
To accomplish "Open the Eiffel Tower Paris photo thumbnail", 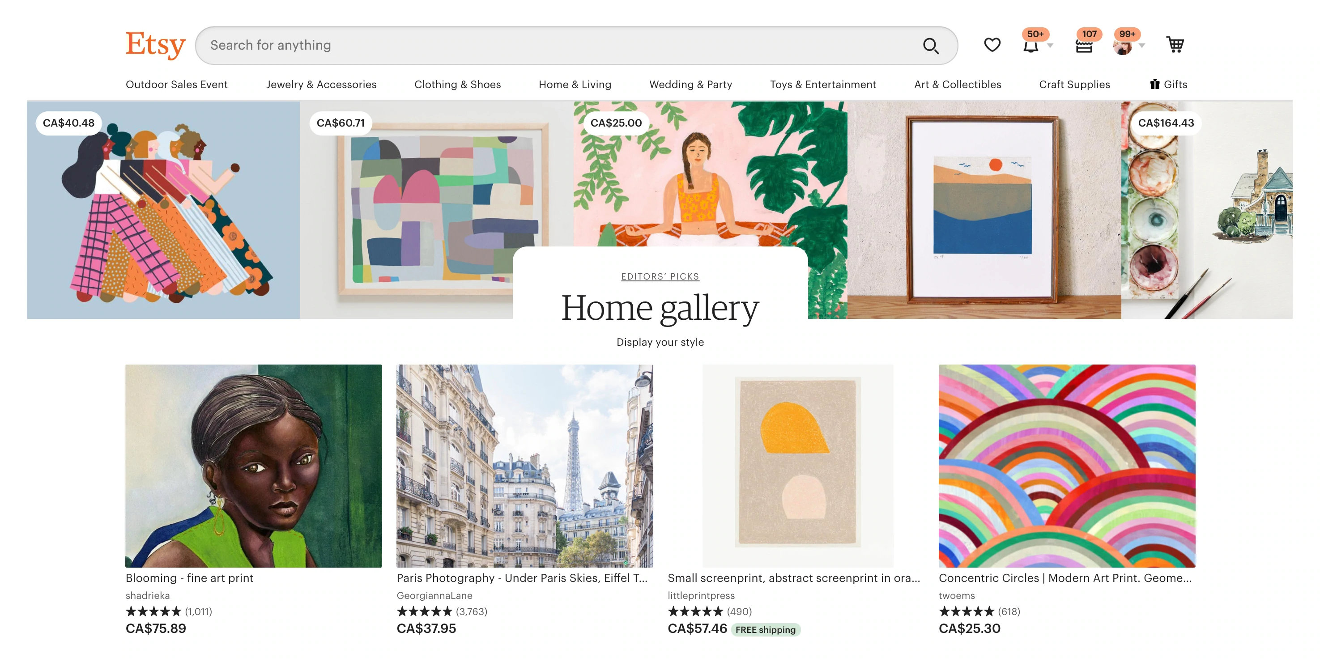I will point(524,465).
